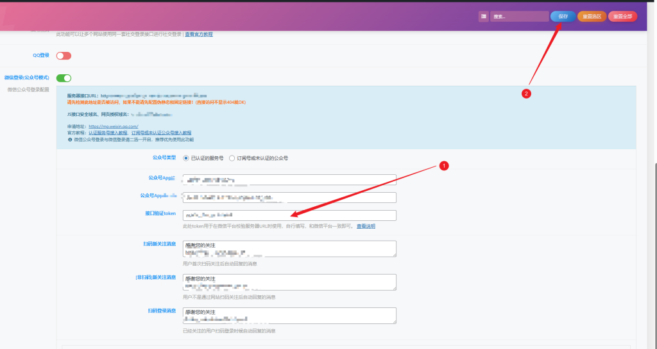
Task: Click the blue 保存 save button
Action: point(563,17)
